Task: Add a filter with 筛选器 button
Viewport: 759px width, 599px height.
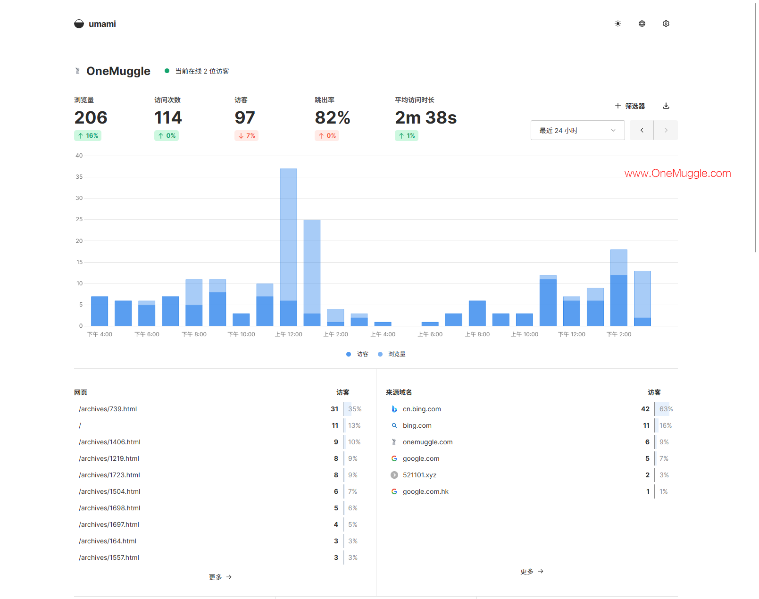Action: (630, 106)
